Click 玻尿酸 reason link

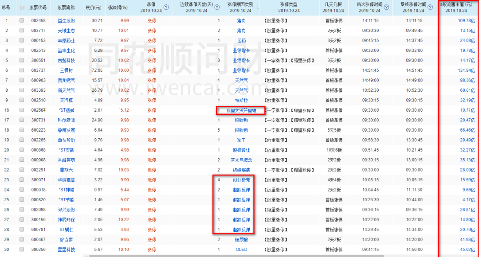[x=241, y=240]
